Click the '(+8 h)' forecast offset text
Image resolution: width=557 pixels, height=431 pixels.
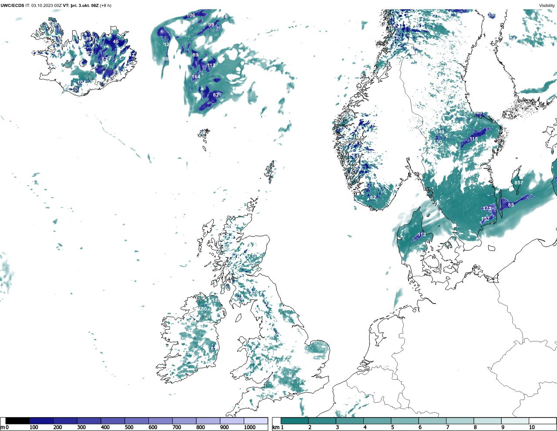(106, 6)
